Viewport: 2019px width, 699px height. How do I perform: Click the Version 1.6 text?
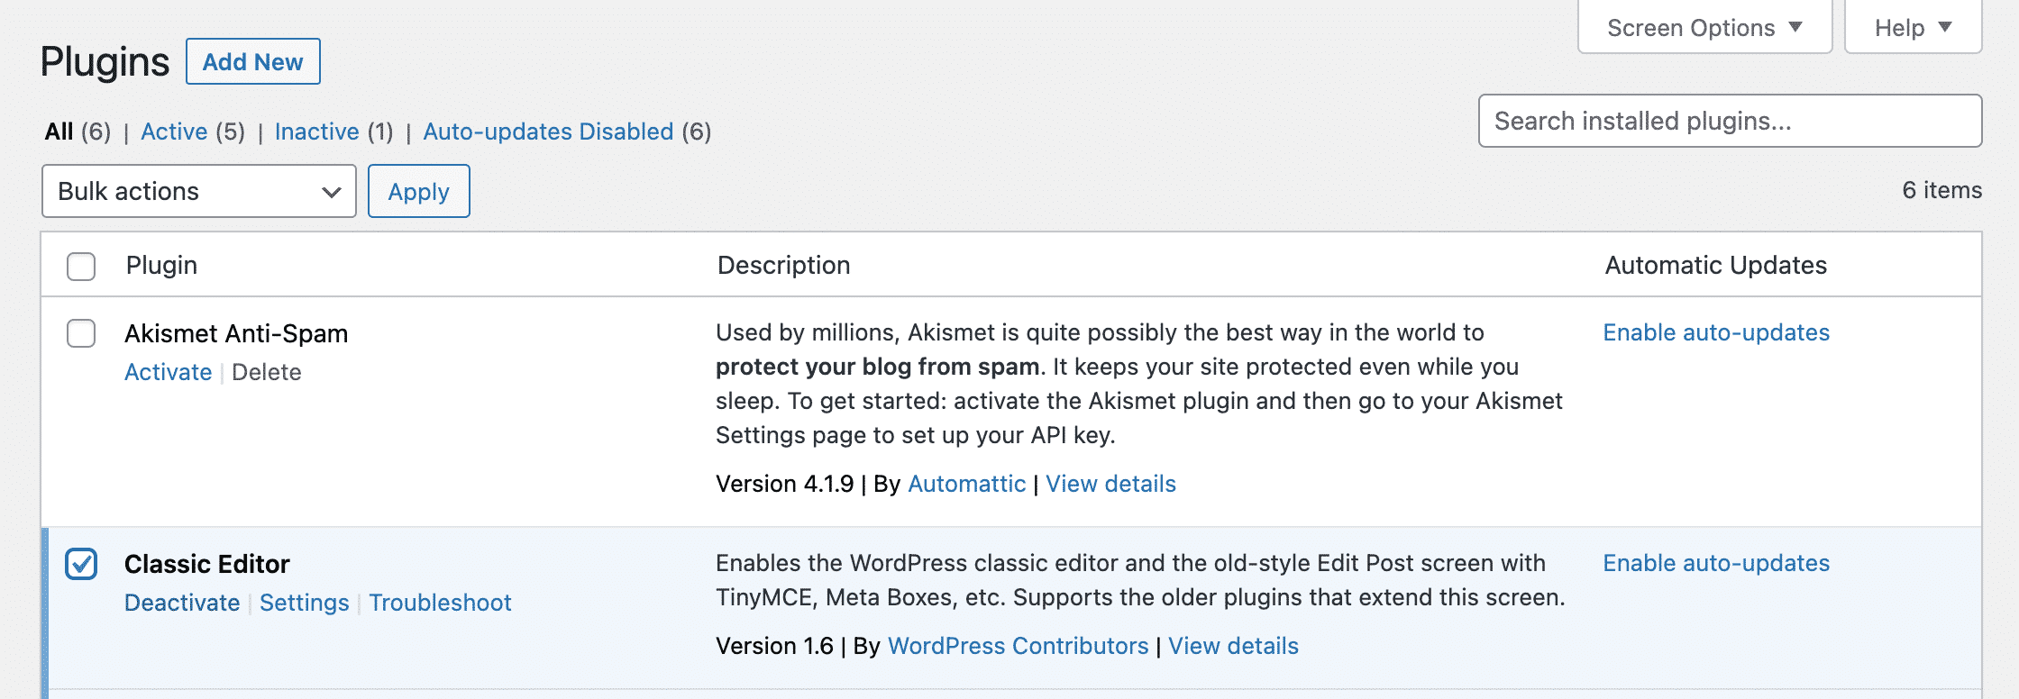click(x=775, y=646)
